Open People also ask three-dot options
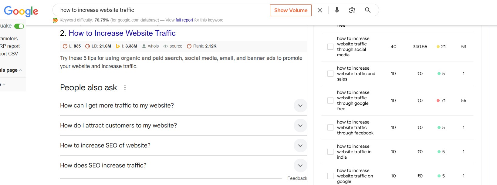The width and height of the screenshot is (497, 185). (x=125, y=88)
